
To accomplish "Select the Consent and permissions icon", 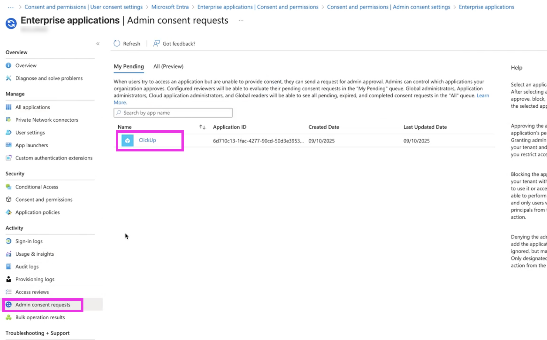I will point(9,199).
